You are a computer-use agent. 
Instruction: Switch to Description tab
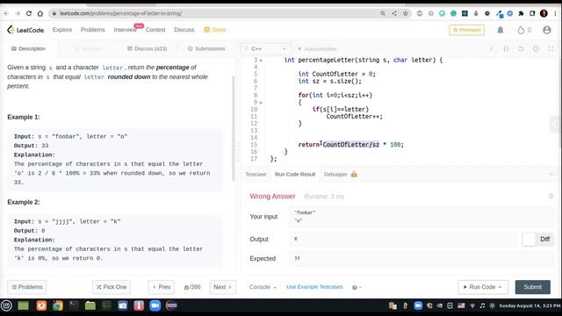tap(28, 49)
